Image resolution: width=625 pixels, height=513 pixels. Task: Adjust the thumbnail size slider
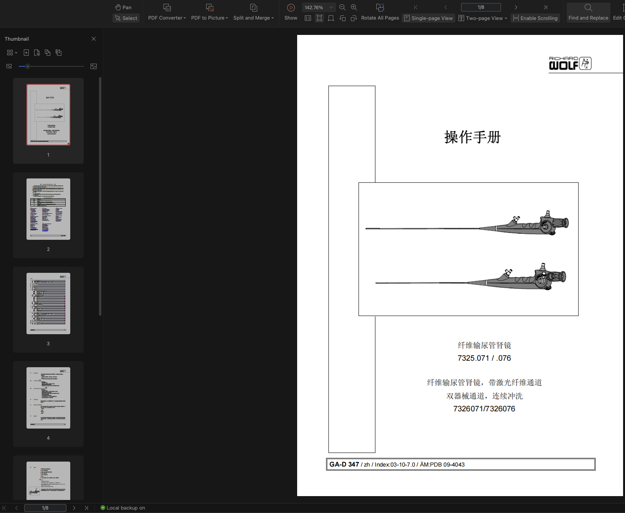coord(28,66)
